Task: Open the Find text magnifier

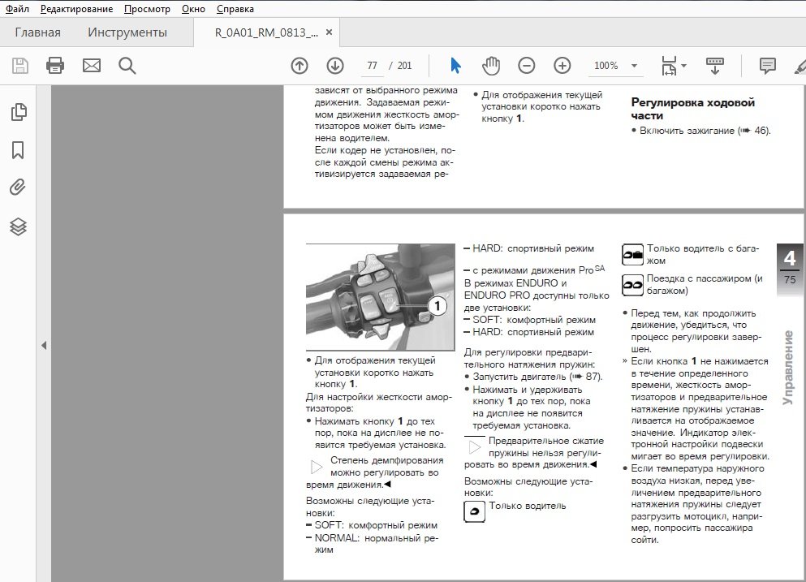Action: (x=127, y=66)
